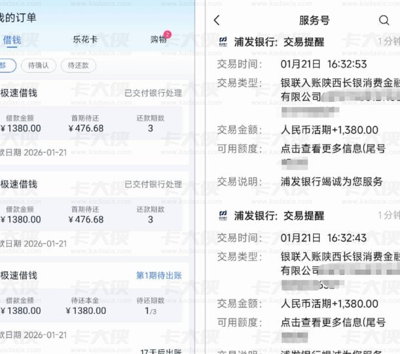Image resolution: width=400 pixels, height=354 pixels.
Task: Switch to the 购物 tab
Action: click(158, 39)
